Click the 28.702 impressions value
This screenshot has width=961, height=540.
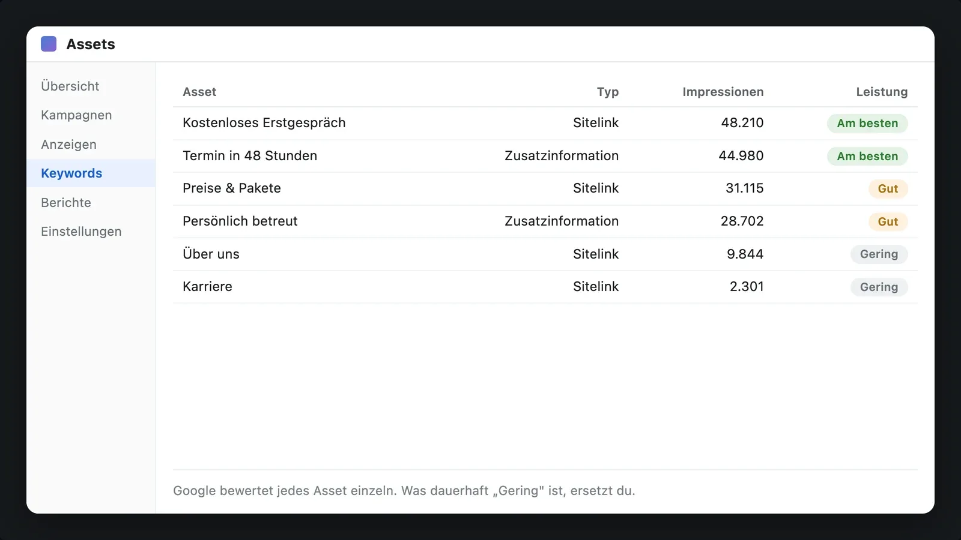[742, 221]
